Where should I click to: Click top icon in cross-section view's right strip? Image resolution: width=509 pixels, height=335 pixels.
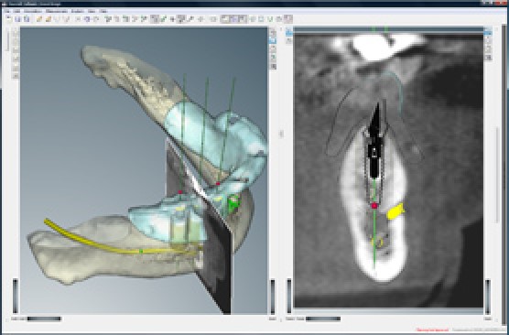pyautogui.click(x=488, y=31)
